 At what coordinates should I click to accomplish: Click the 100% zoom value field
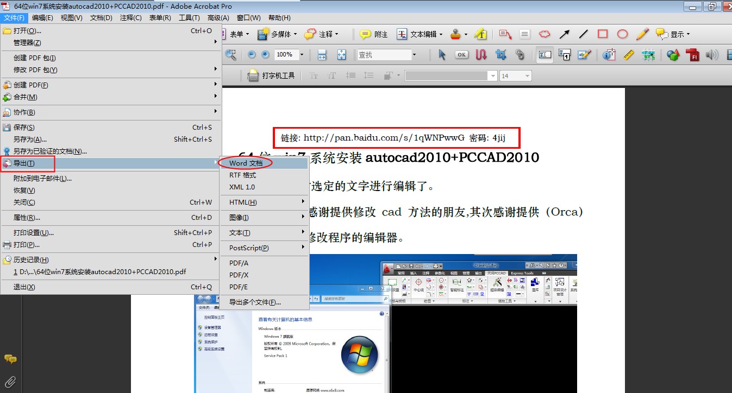(x=286, y=55)
